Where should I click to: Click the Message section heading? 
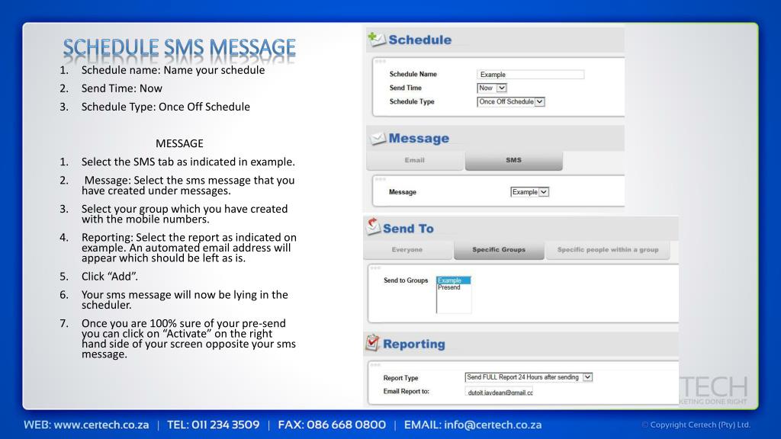pos(419,139)
